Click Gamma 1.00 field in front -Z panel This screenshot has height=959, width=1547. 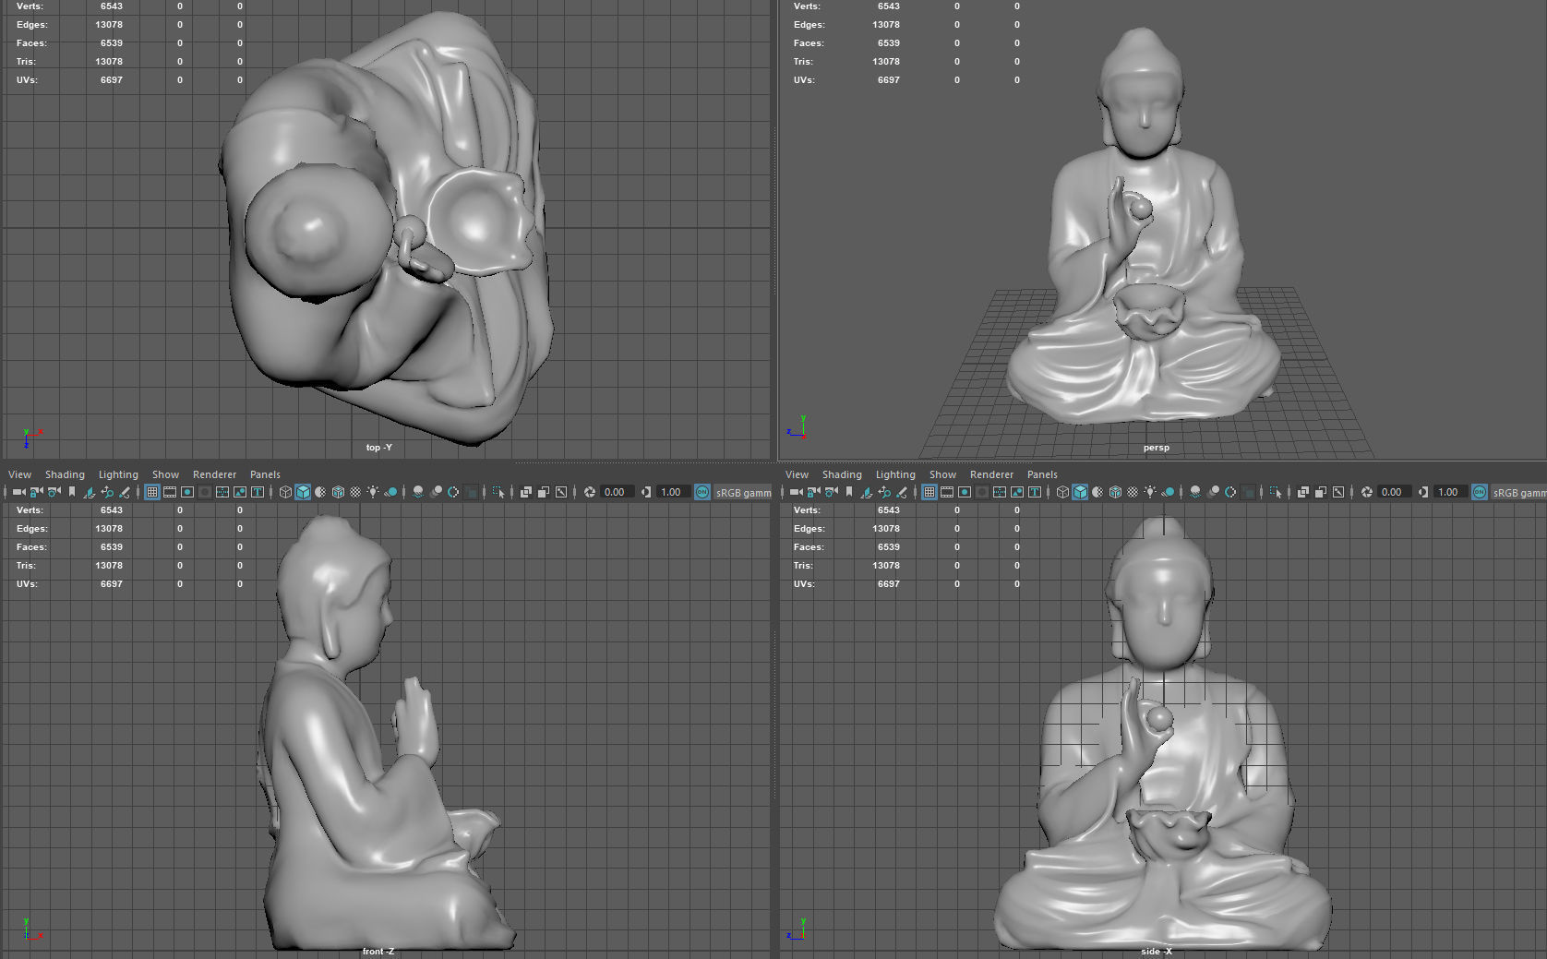coord(672,492)
